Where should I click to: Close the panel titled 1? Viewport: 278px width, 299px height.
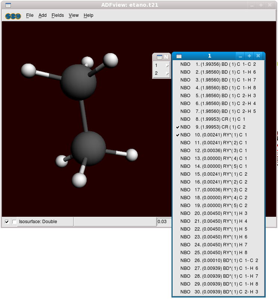(x=258, y=56)
